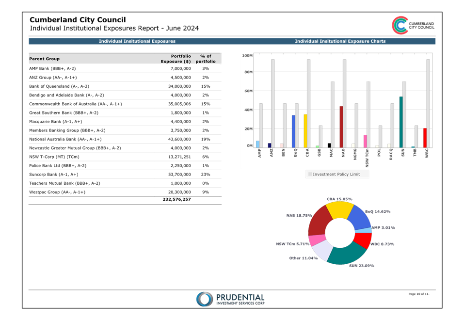Viewport: 464px width, 320px height.
Task: Click National Australia Bank exposure 43,600,000
Action: pyautogui.click(x=179, y=139)
